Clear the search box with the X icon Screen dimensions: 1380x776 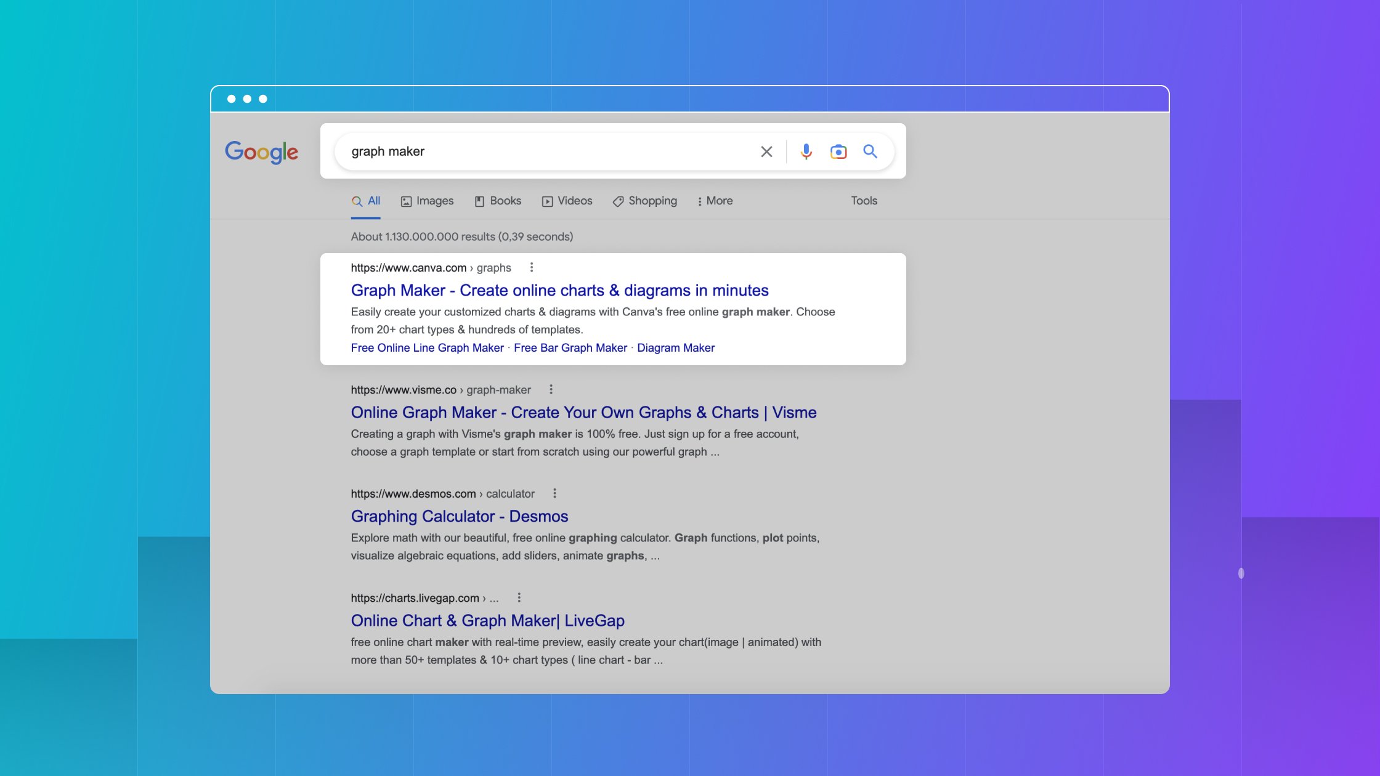[x=766, y=152]
